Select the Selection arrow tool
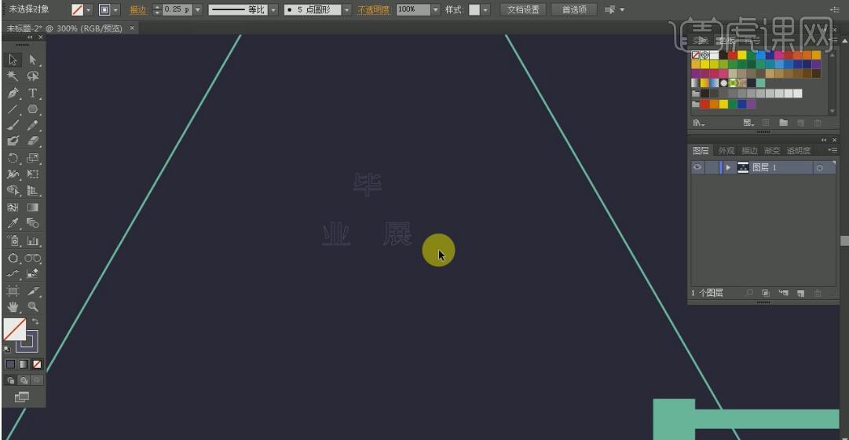Screen dimensions: 849x440 (13, 60)
